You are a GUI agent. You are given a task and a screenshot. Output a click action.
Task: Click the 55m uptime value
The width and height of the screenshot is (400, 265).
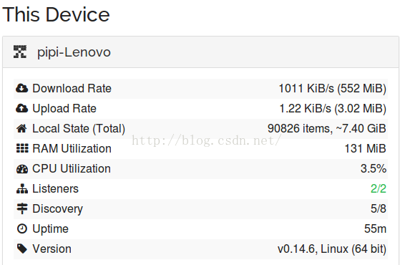tap(375, 228)
